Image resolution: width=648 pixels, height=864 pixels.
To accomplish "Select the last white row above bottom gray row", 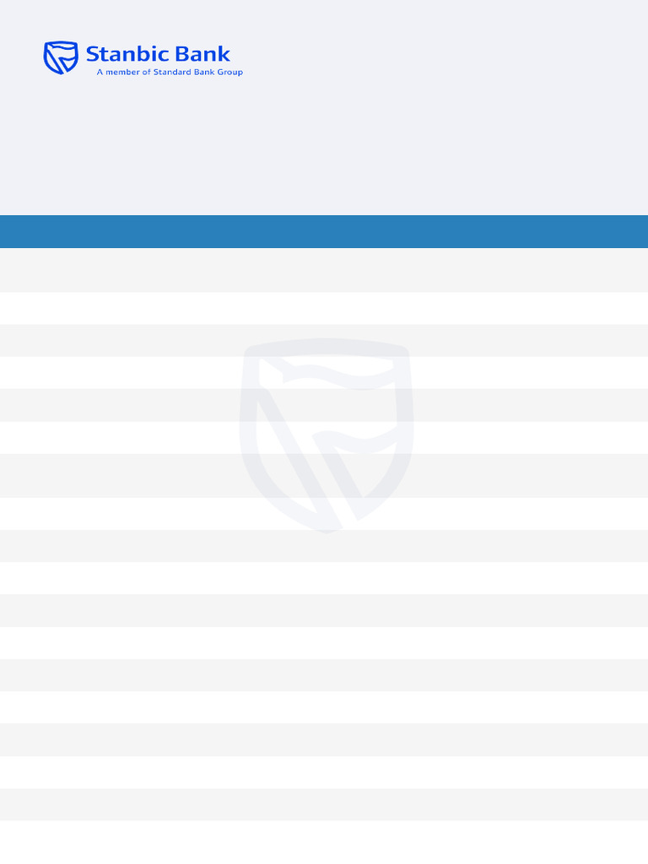I will pyautogui.click(x=324, y=772).
